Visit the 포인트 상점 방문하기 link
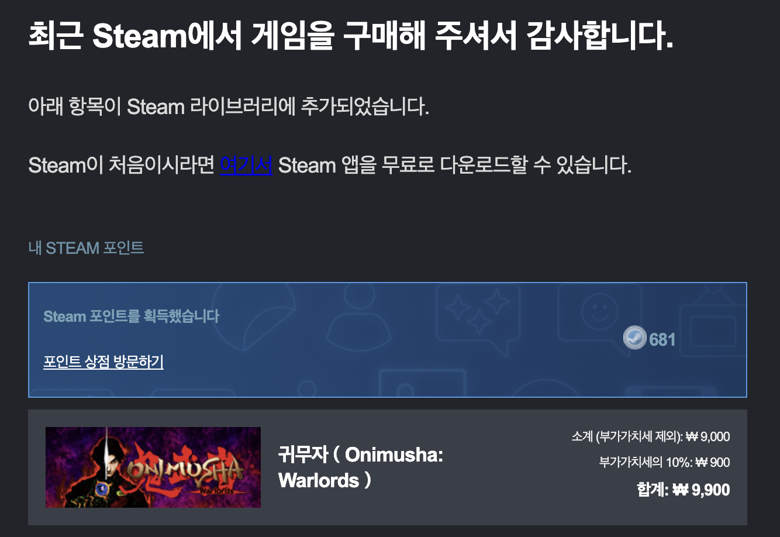Viewport: 780px width, 537px height. point(103,362)
